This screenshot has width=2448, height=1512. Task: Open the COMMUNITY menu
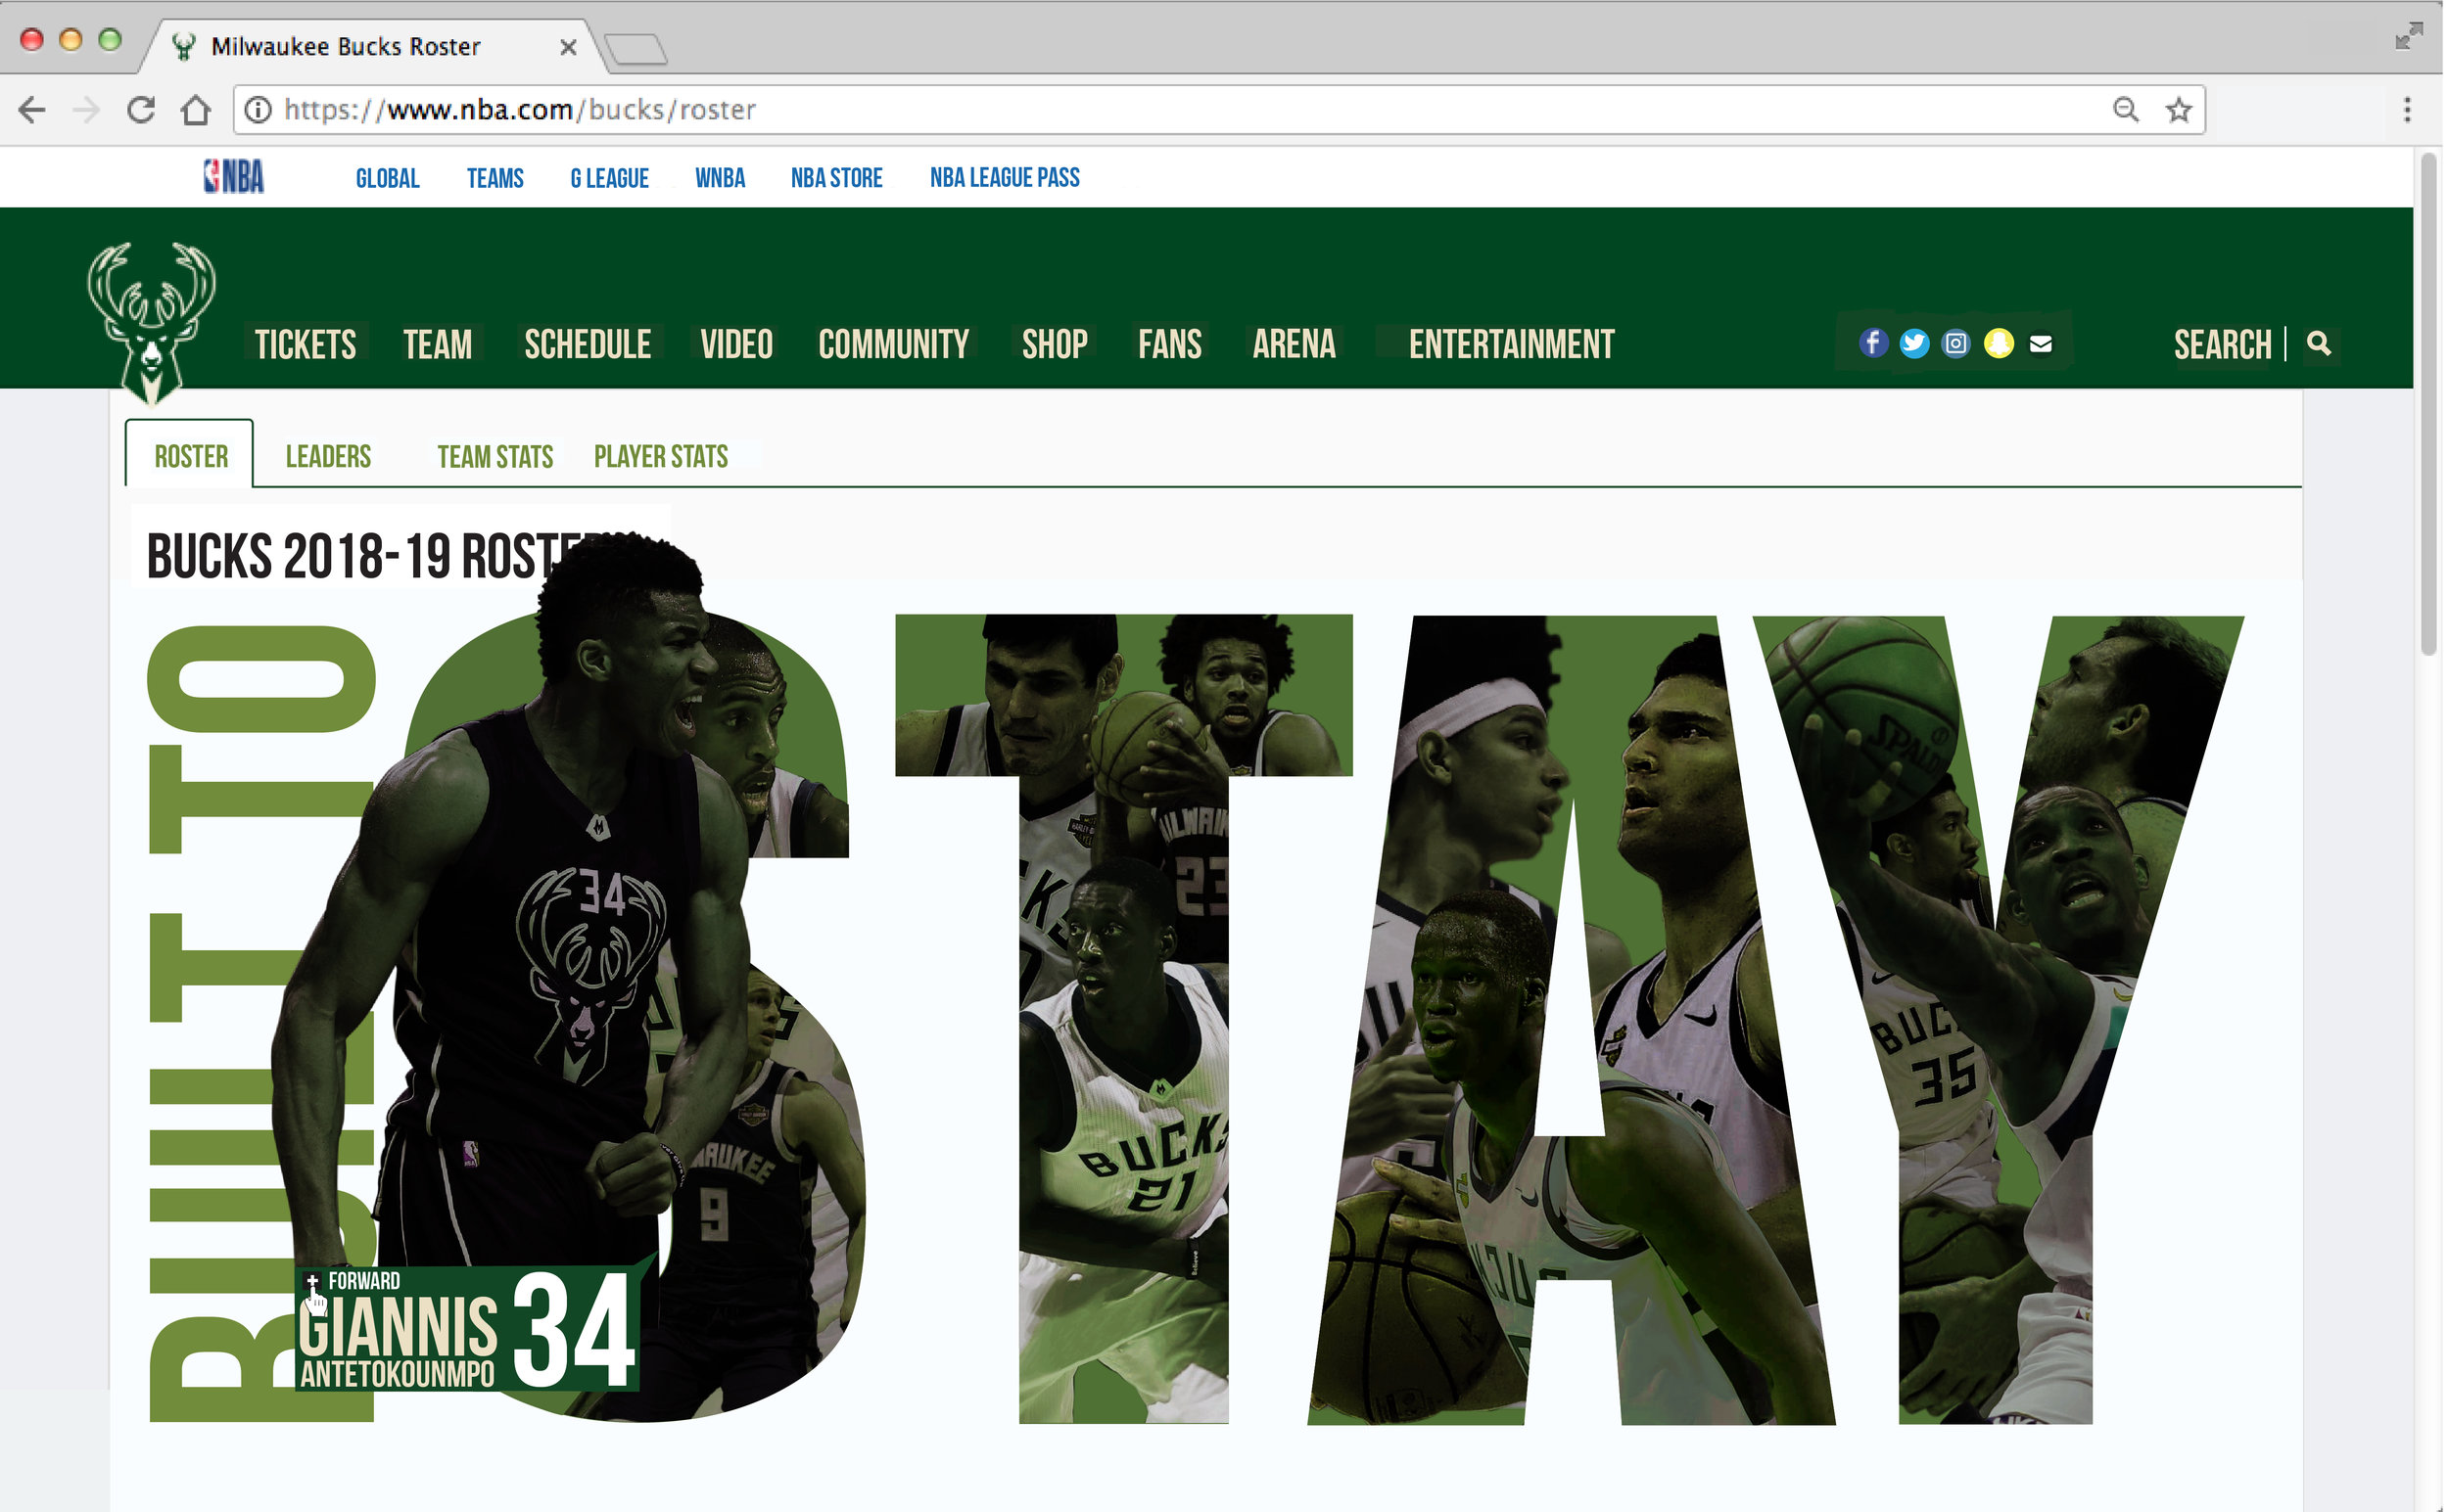894,344
